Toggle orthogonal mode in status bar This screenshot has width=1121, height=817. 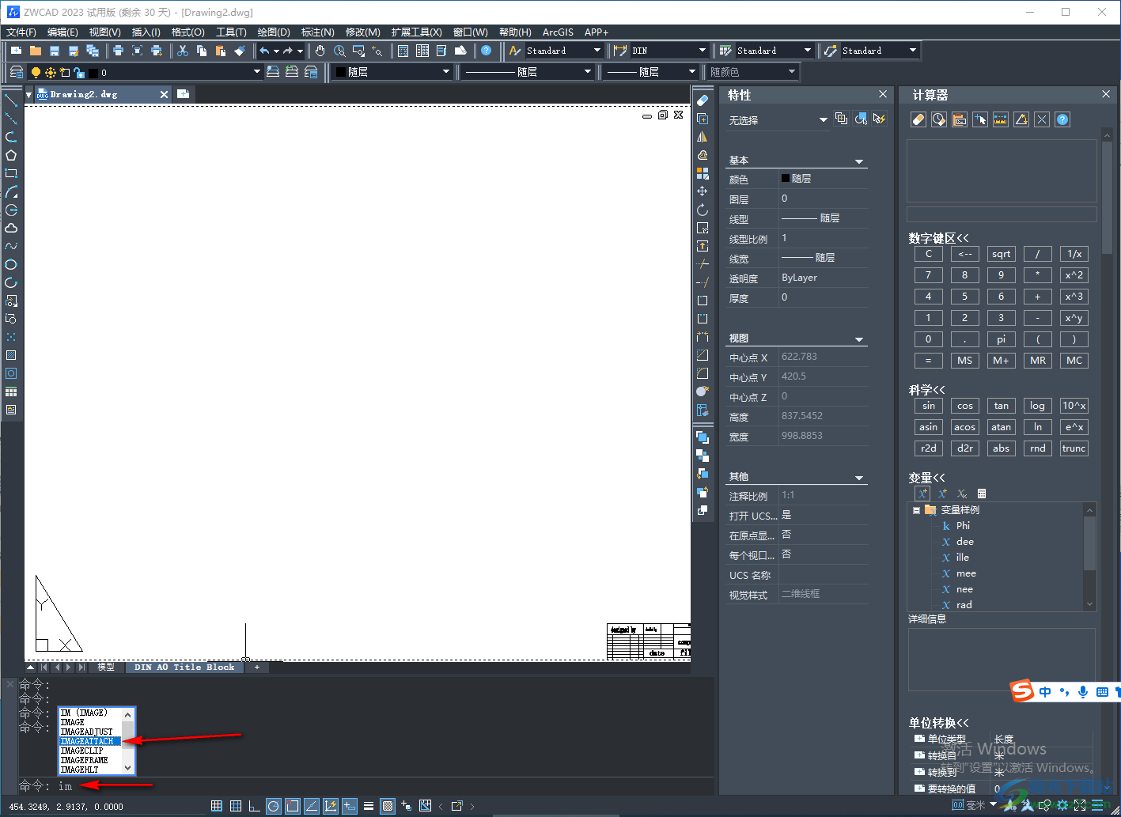[254, 806]
